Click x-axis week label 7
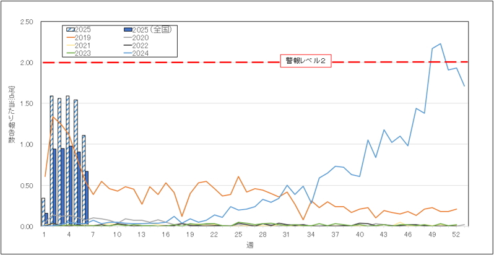The width and height of the screenshot is (494, 255). 93,235
